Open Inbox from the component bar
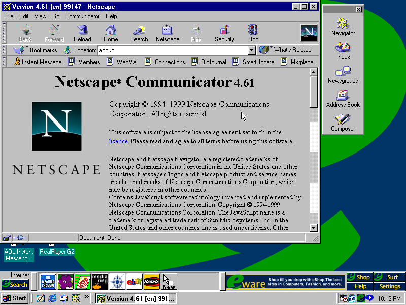Image resolution: width=406 pixels, height=305 pixels. (343, 51)
